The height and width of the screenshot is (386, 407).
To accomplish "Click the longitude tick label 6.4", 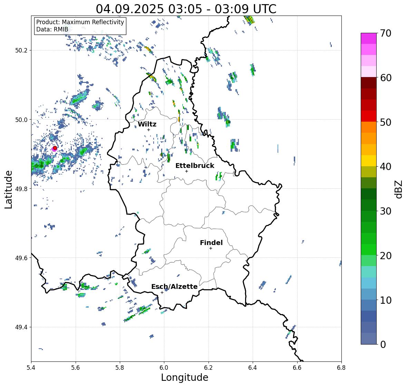I will pyautogui.click(x=253, y=367).
